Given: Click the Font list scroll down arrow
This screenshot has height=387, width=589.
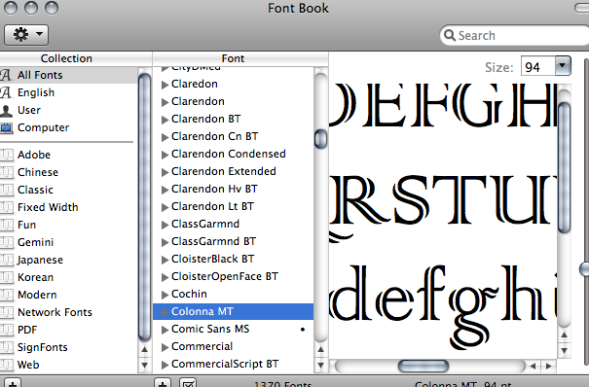Looking at the screenshot, I should click(321, 365).
